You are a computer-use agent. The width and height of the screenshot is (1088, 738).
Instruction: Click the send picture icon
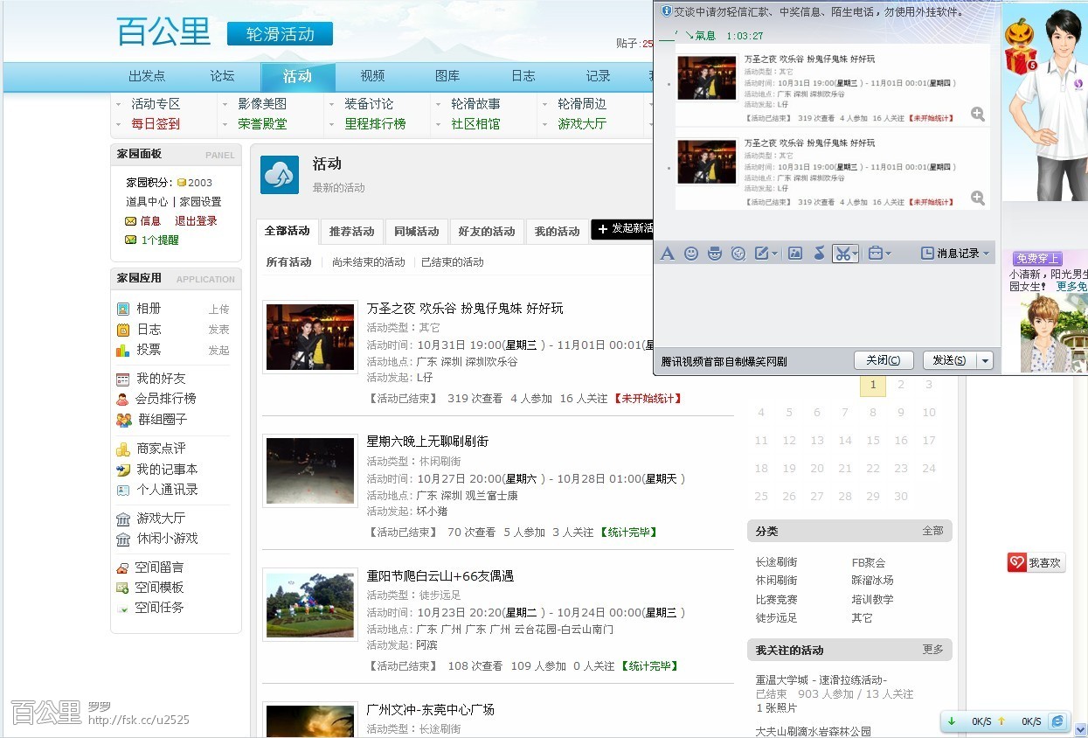coord(795,254)
